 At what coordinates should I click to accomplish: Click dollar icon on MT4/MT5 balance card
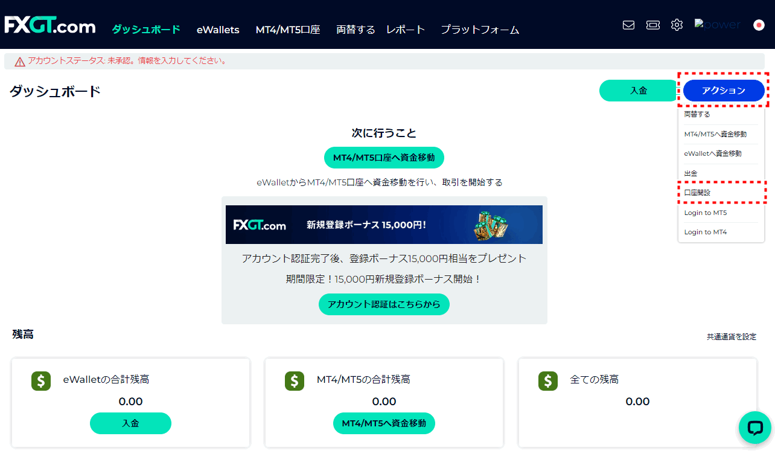click(295, 380)
